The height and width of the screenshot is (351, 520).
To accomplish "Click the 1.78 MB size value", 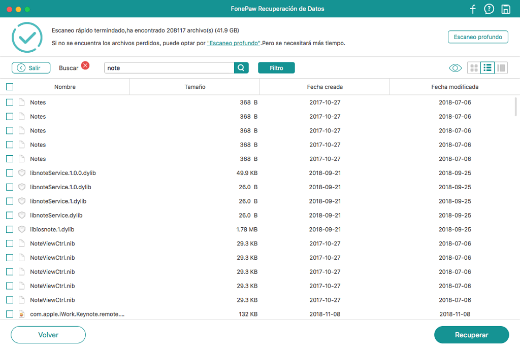I will 247,229.
